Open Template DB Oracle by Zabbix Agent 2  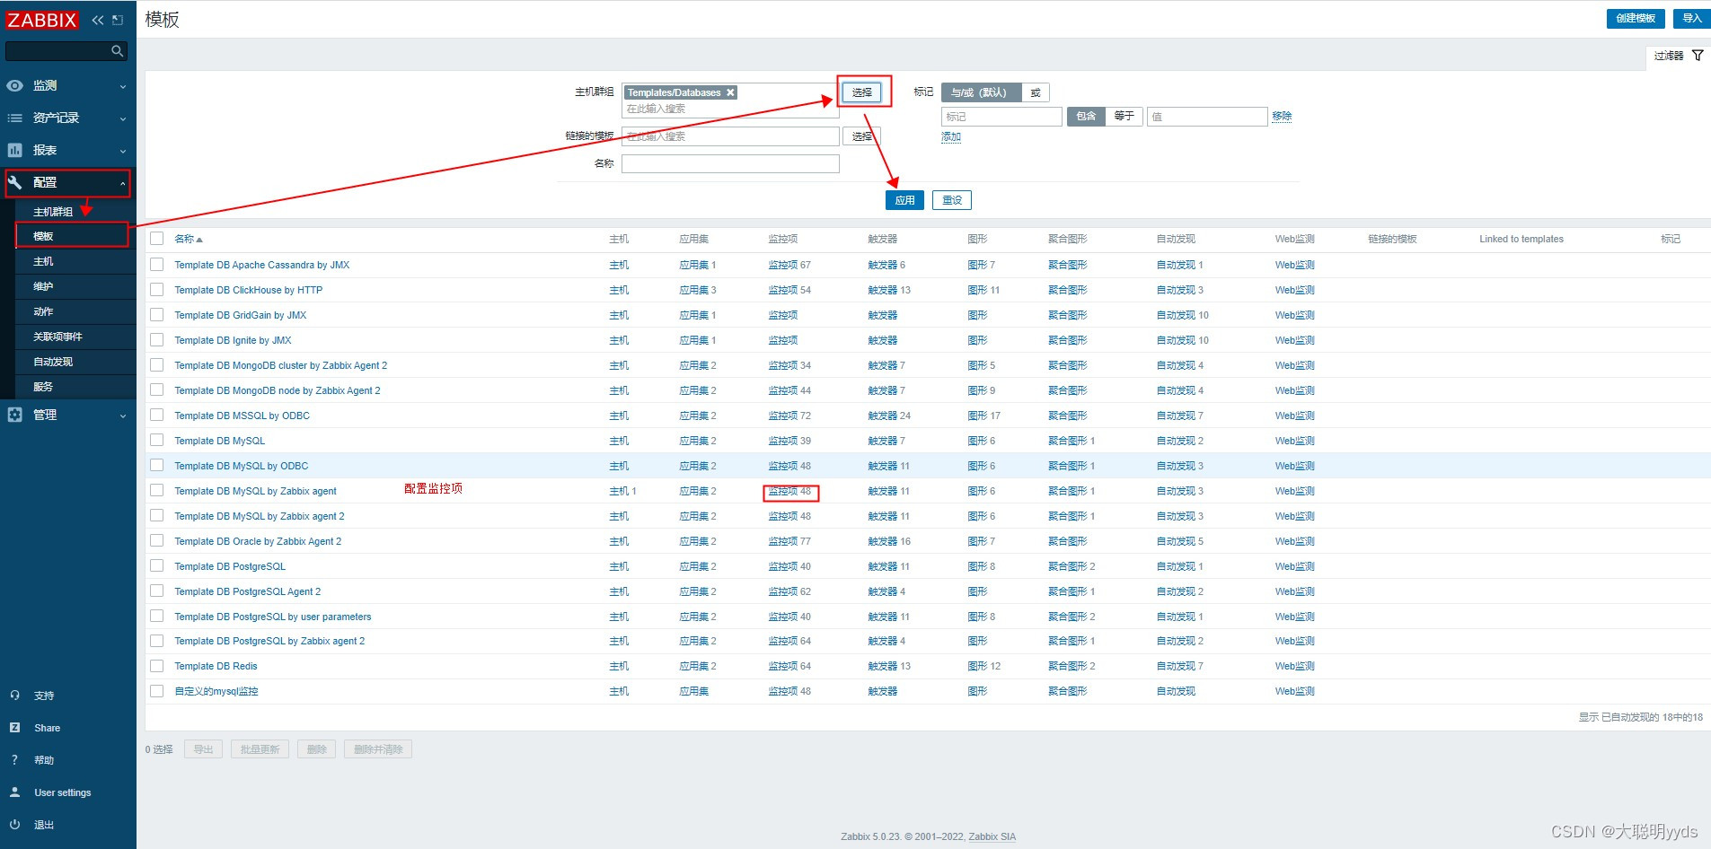pyautogui.click(x=258, y=541)
